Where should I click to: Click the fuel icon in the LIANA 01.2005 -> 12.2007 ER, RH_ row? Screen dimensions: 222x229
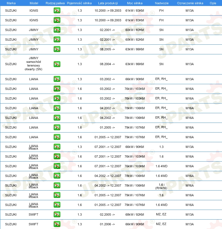coord(57,137)
